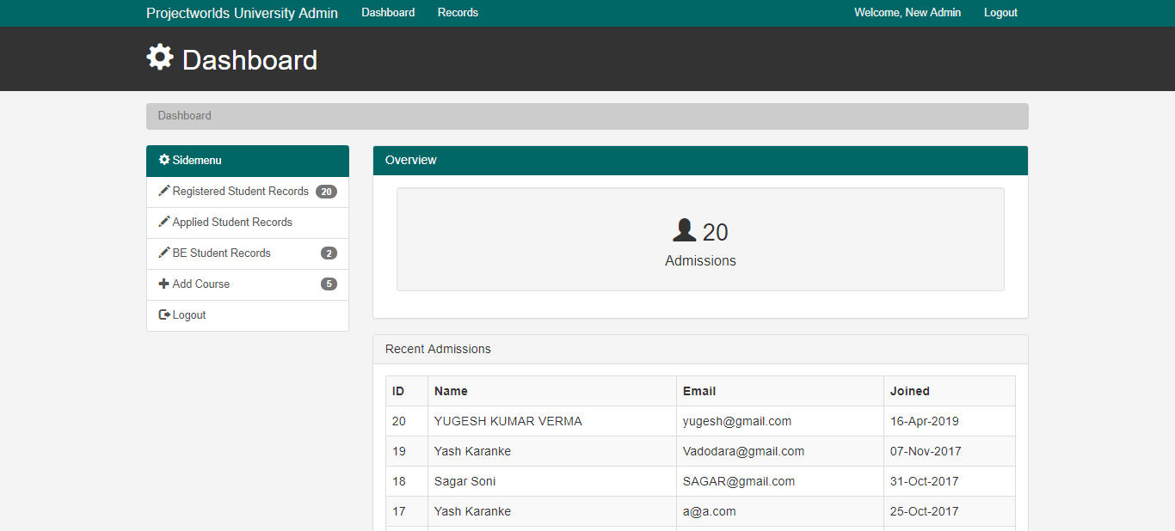Click pencil icon beside BE Student Records

pos(164,253)
